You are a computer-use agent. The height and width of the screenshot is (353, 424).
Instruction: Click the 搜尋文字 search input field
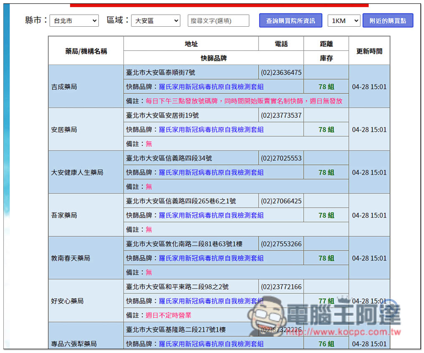tap(218, 21)
